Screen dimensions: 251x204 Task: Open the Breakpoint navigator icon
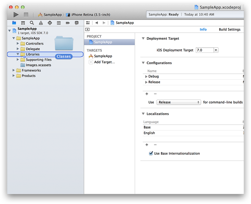[68, 23]
